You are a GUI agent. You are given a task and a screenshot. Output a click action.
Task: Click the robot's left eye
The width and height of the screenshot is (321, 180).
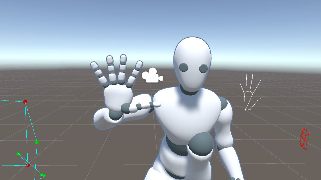tap(183, 67)
